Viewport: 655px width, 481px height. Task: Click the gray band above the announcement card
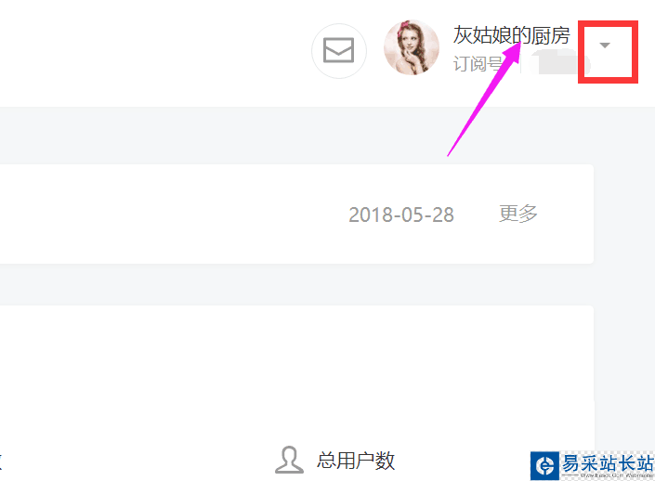coord(327,136)
